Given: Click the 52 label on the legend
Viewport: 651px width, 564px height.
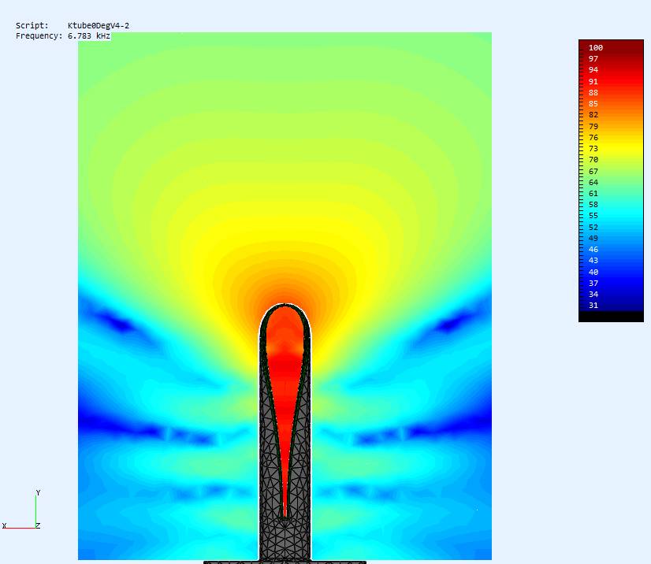Looking at the screenshot, I should [593, 228].
